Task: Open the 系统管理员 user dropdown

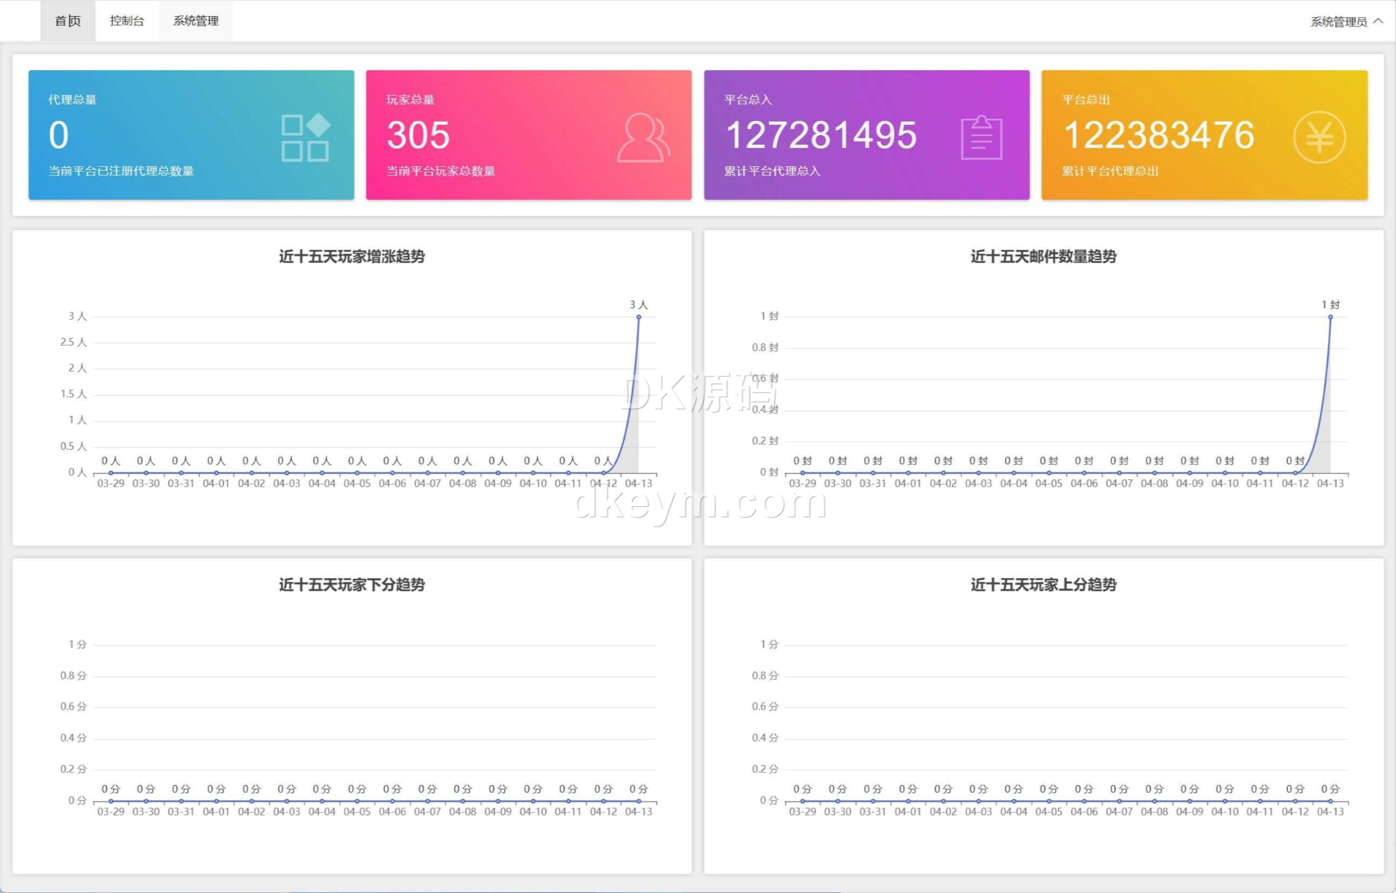Action: pyautogui.click(x=1339, y=21)
